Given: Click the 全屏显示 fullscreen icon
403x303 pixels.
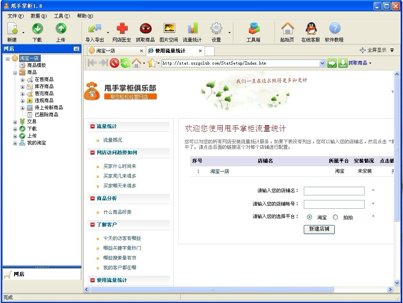Looking at the screenshot, I should click(x=362, y=50).
